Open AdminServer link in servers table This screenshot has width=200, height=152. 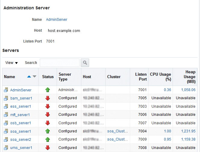[21, 90]
